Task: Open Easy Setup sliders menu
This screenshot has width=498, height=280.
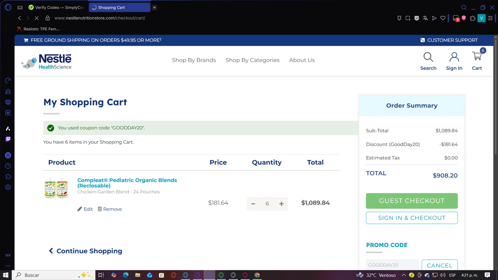Action: click(490, 18)
